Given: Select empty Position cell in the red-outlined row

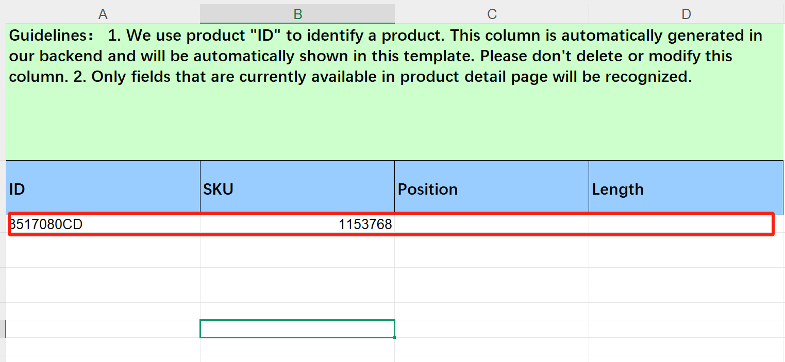Looking at the screenshot, I should coord(492,224).
